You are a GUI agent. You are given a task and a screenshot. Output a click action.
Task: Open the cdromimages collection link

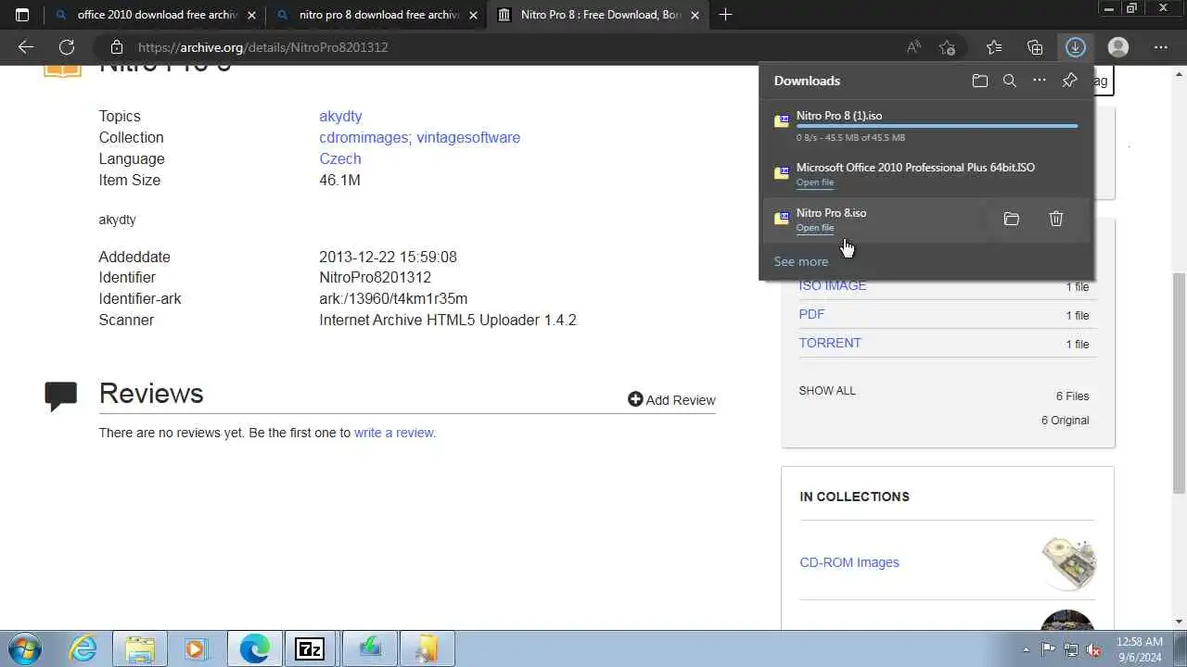click(x=365, y=137)
